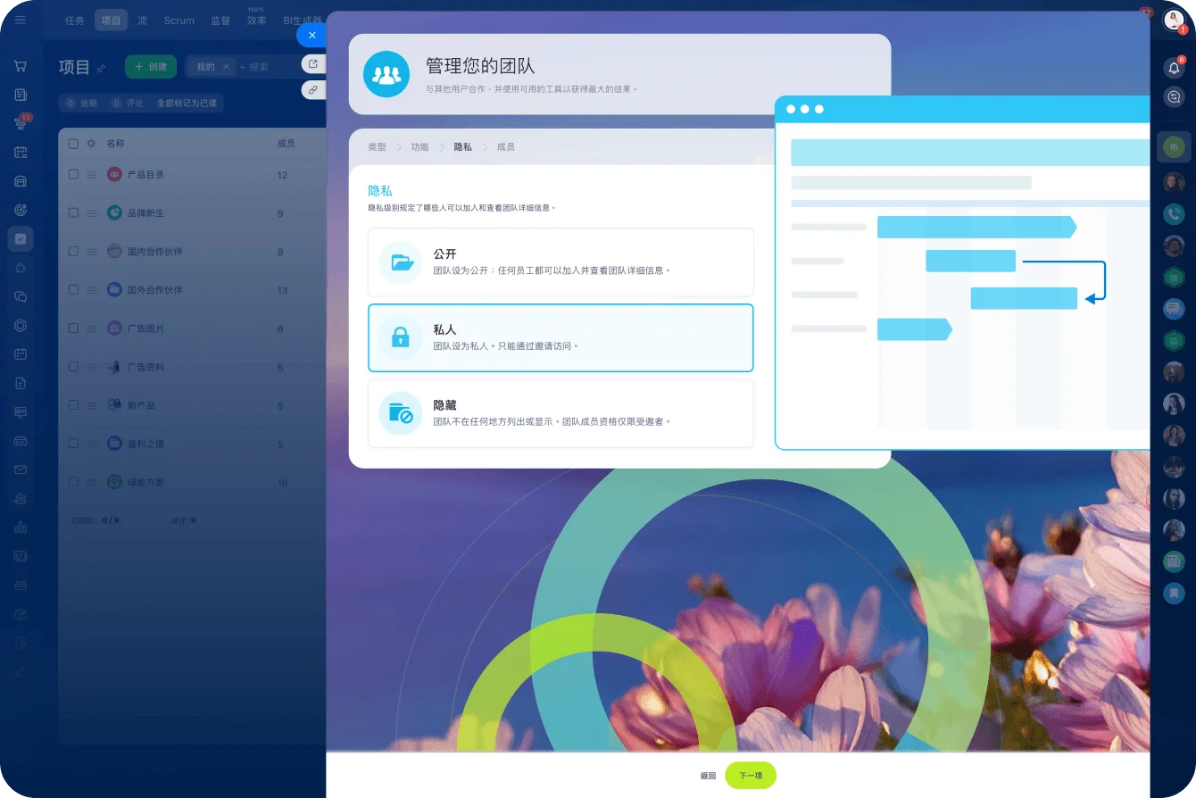The image size is (1196, 798).
Task: Click 全部标记为已读
Action: (187, 103)
